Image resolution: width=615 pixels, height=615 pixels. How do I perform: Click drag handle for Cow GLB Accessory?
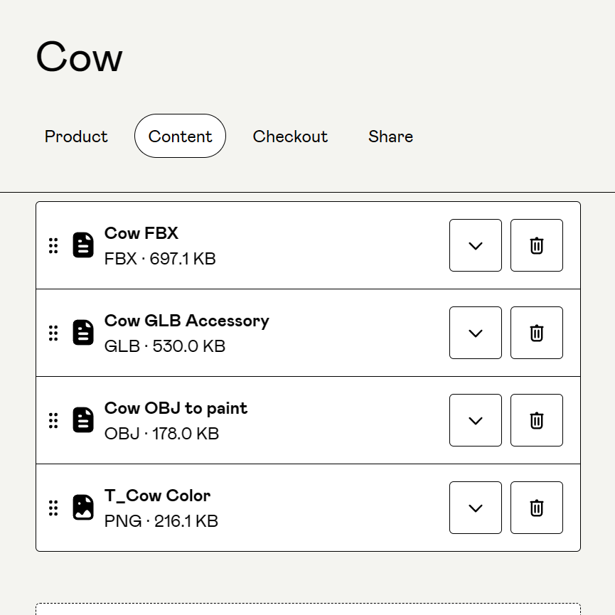coord(53,333)
